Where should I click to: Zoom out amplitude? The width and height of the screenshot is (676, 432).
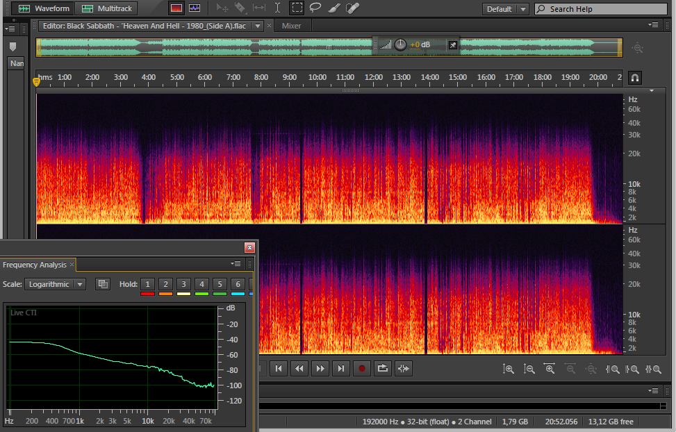click(x=529, y=369)
